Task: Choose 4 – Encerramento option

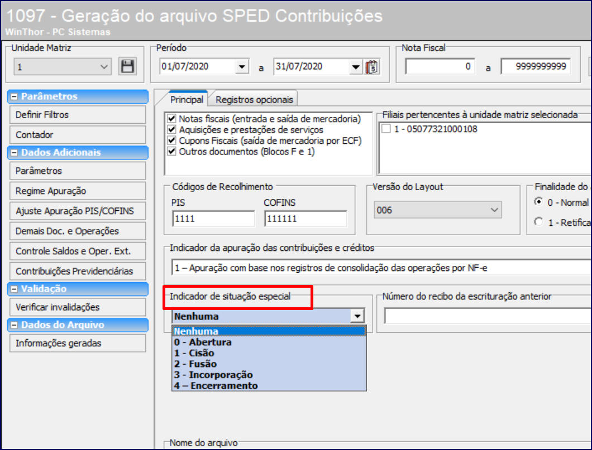Action: 269,386
